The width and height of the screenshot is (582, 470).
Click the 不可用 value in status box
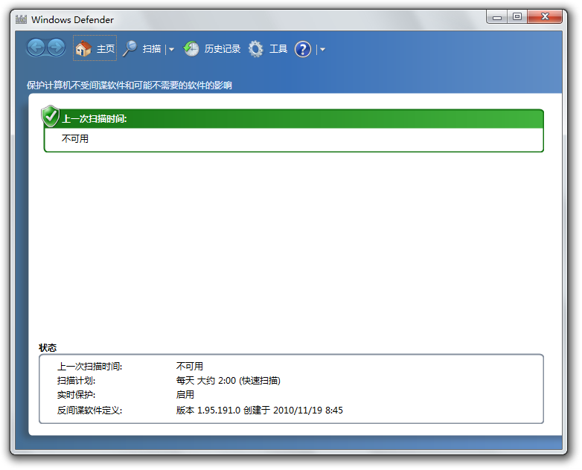[x=189, y=367]
